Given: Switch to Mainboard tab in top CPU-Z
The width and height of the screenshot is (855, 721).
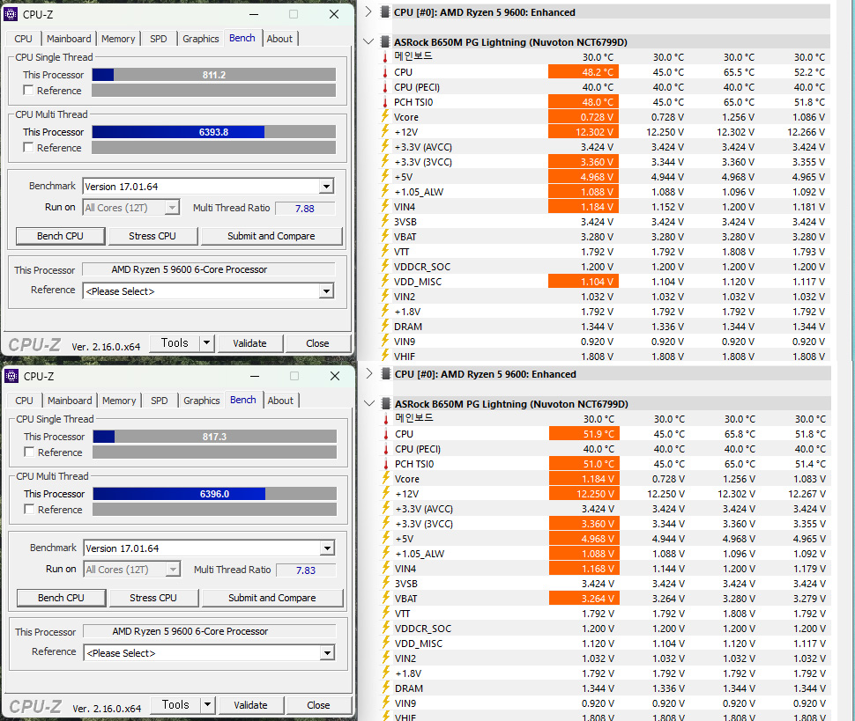Looking at the screenshot, I should click(x=69, y=39).
